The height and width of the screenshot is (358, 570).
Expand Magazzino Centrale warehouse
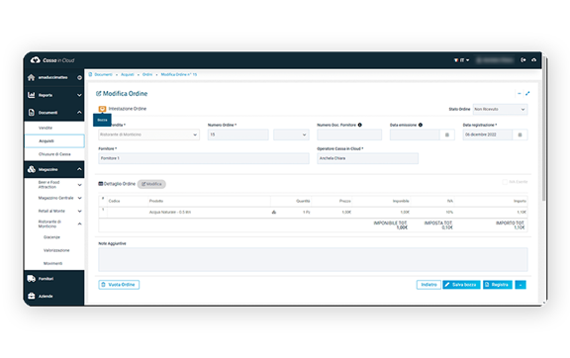(79, 198)
